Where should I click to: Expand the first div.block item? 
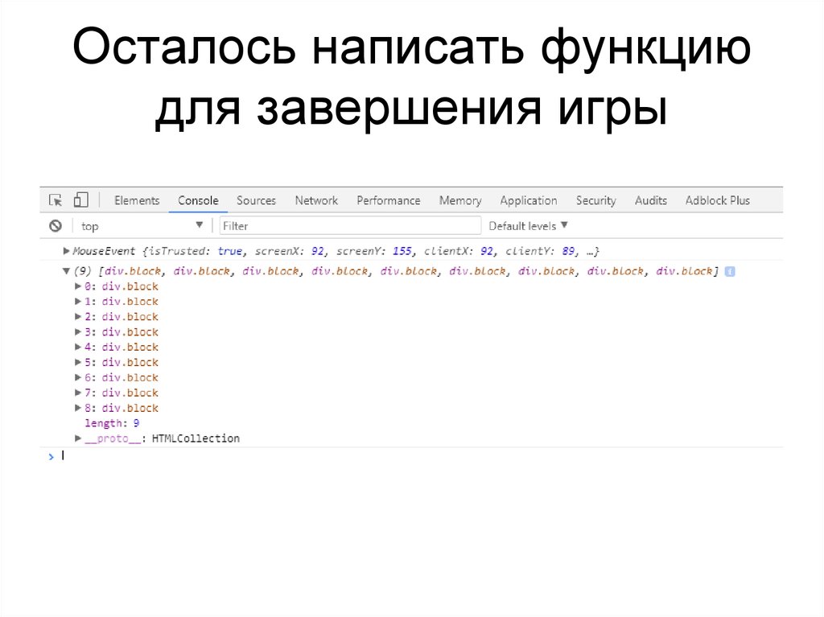pyautogui.click(x=76, y=286)
